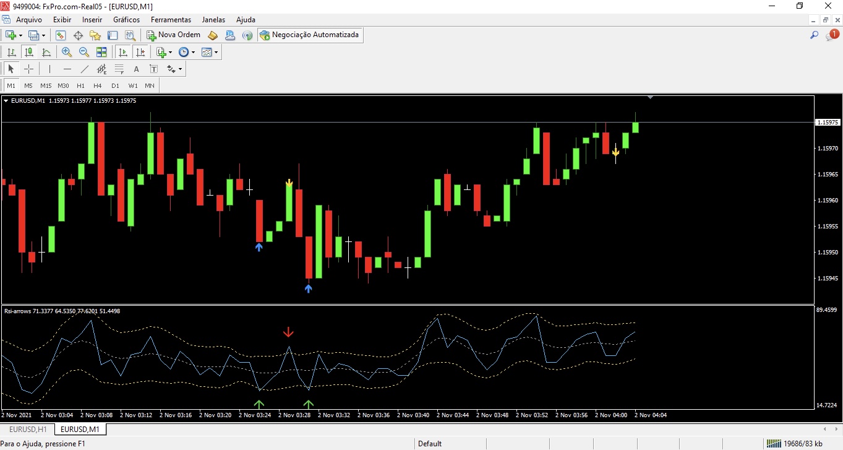Viewport: 843px width, 450px height.
Task: Switch chart to bar chart style
Action: point(11,52)
